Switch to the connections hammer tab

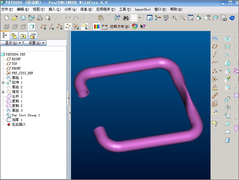[x=33, y=36]
